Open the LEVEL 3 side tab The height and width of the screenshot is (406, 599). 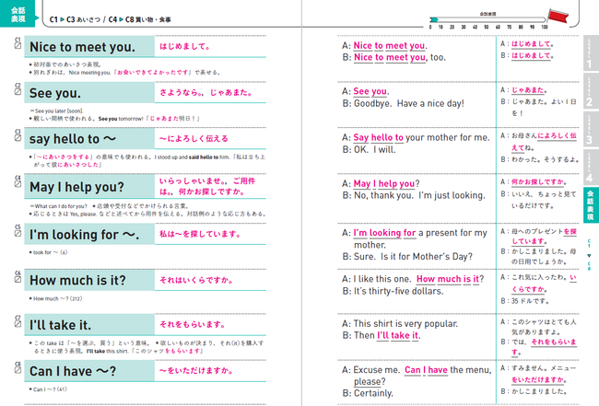pyautogui.click(x=590, y=129)
